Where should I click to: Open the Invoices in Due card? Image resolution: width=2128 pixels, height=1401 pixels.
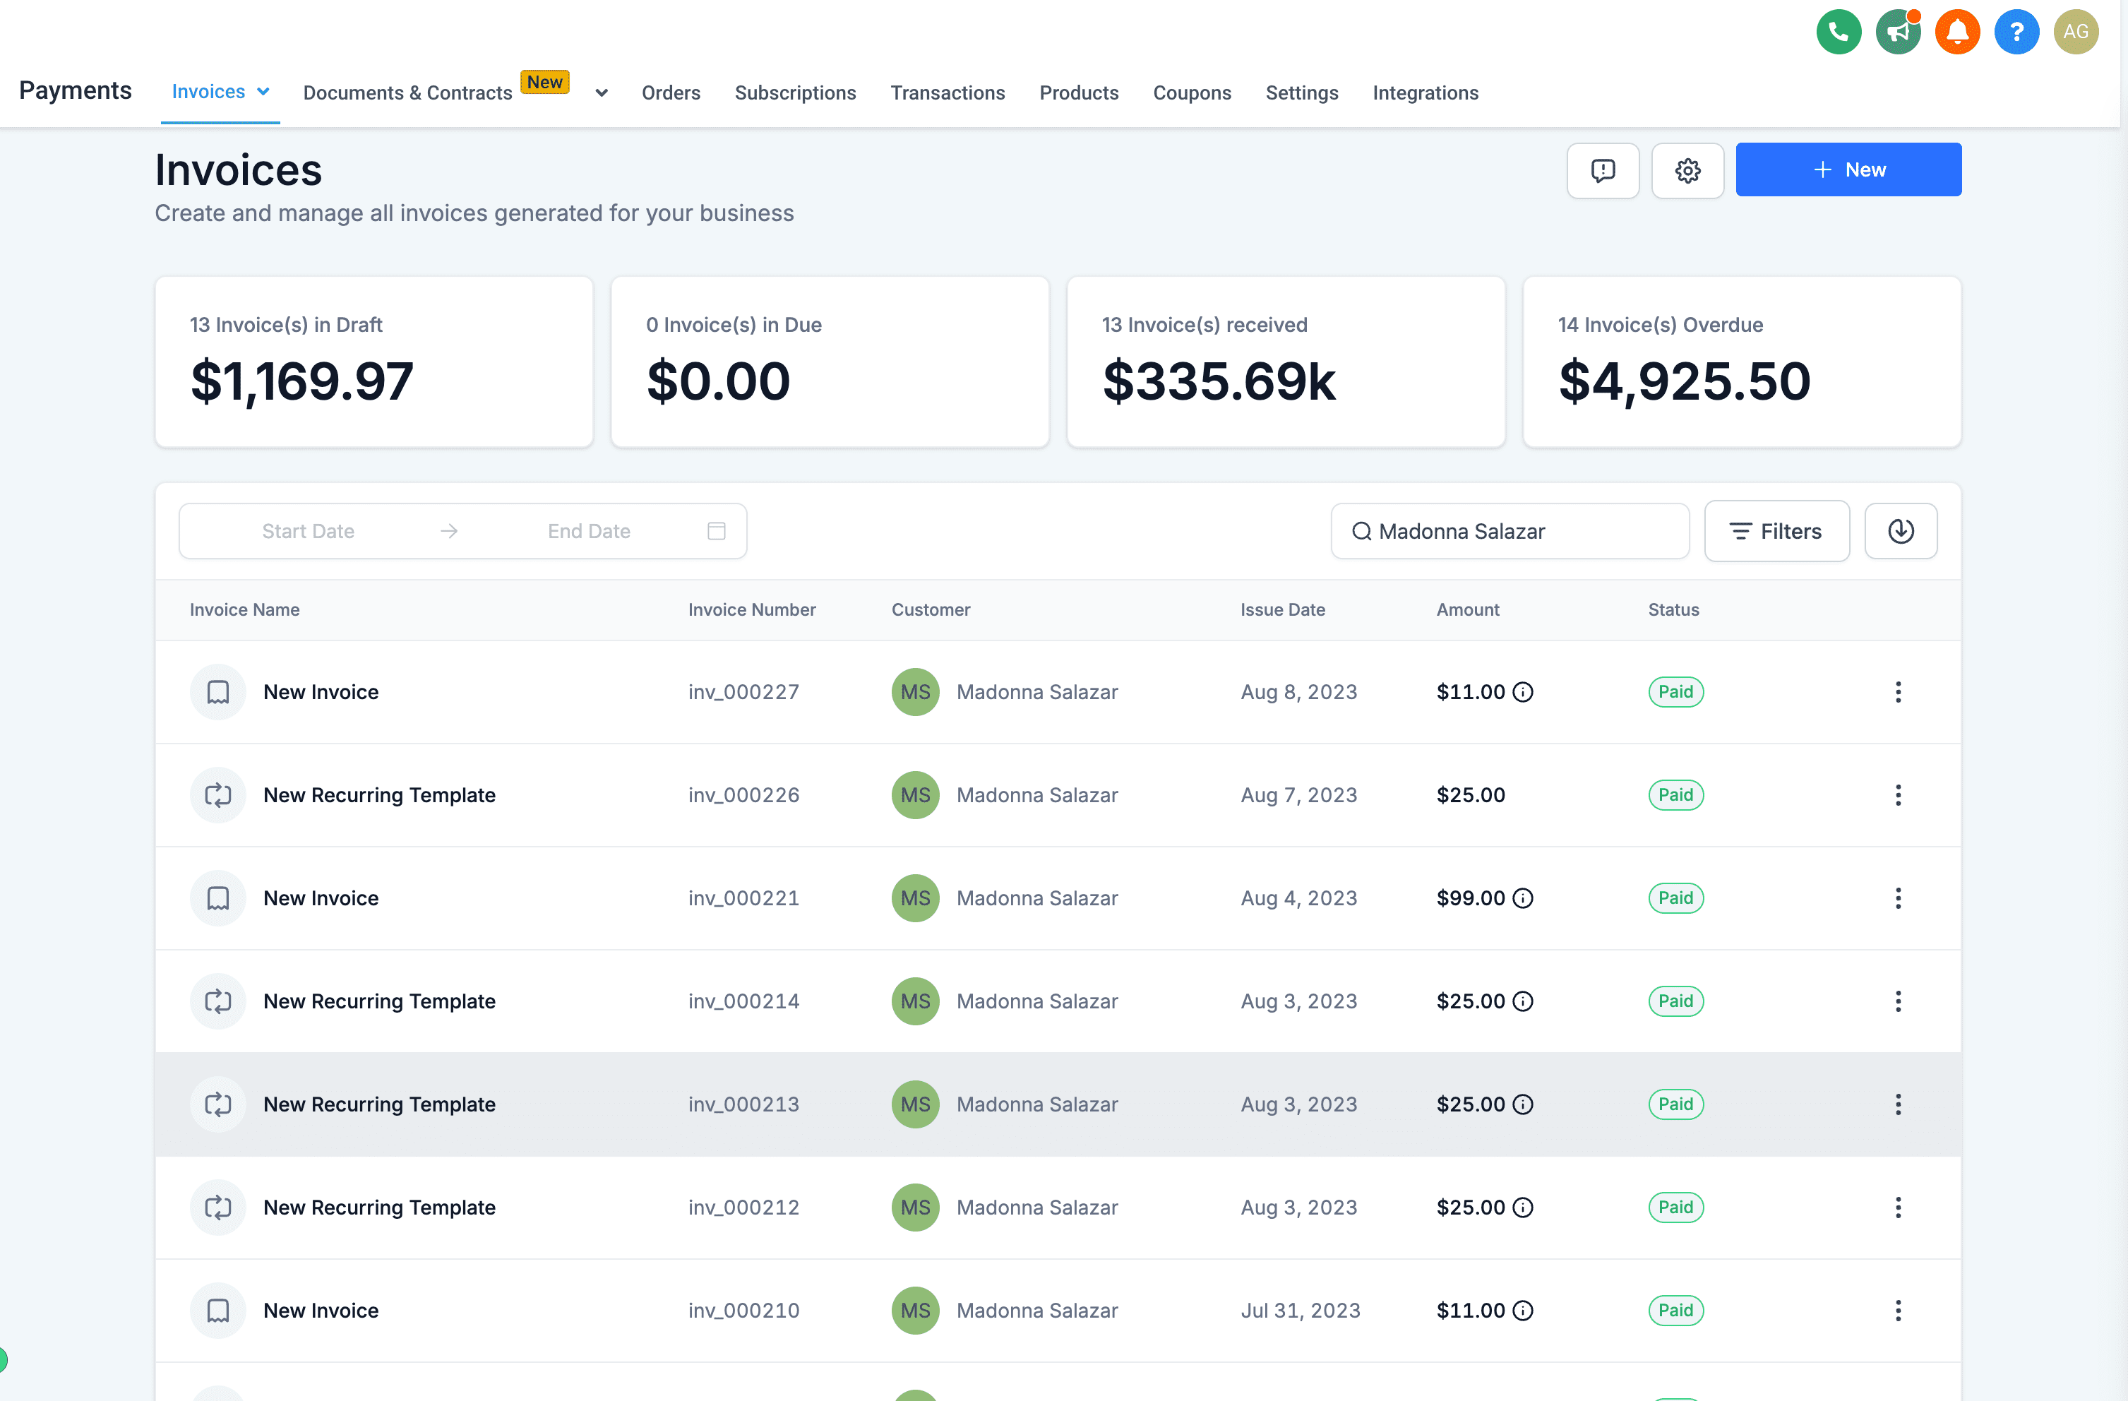(x=830, y=362)
